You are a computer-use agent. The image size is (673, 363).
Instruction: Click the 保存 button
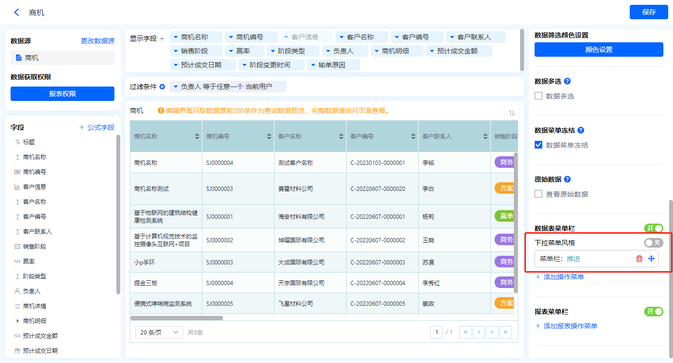(x=648, y=12)
